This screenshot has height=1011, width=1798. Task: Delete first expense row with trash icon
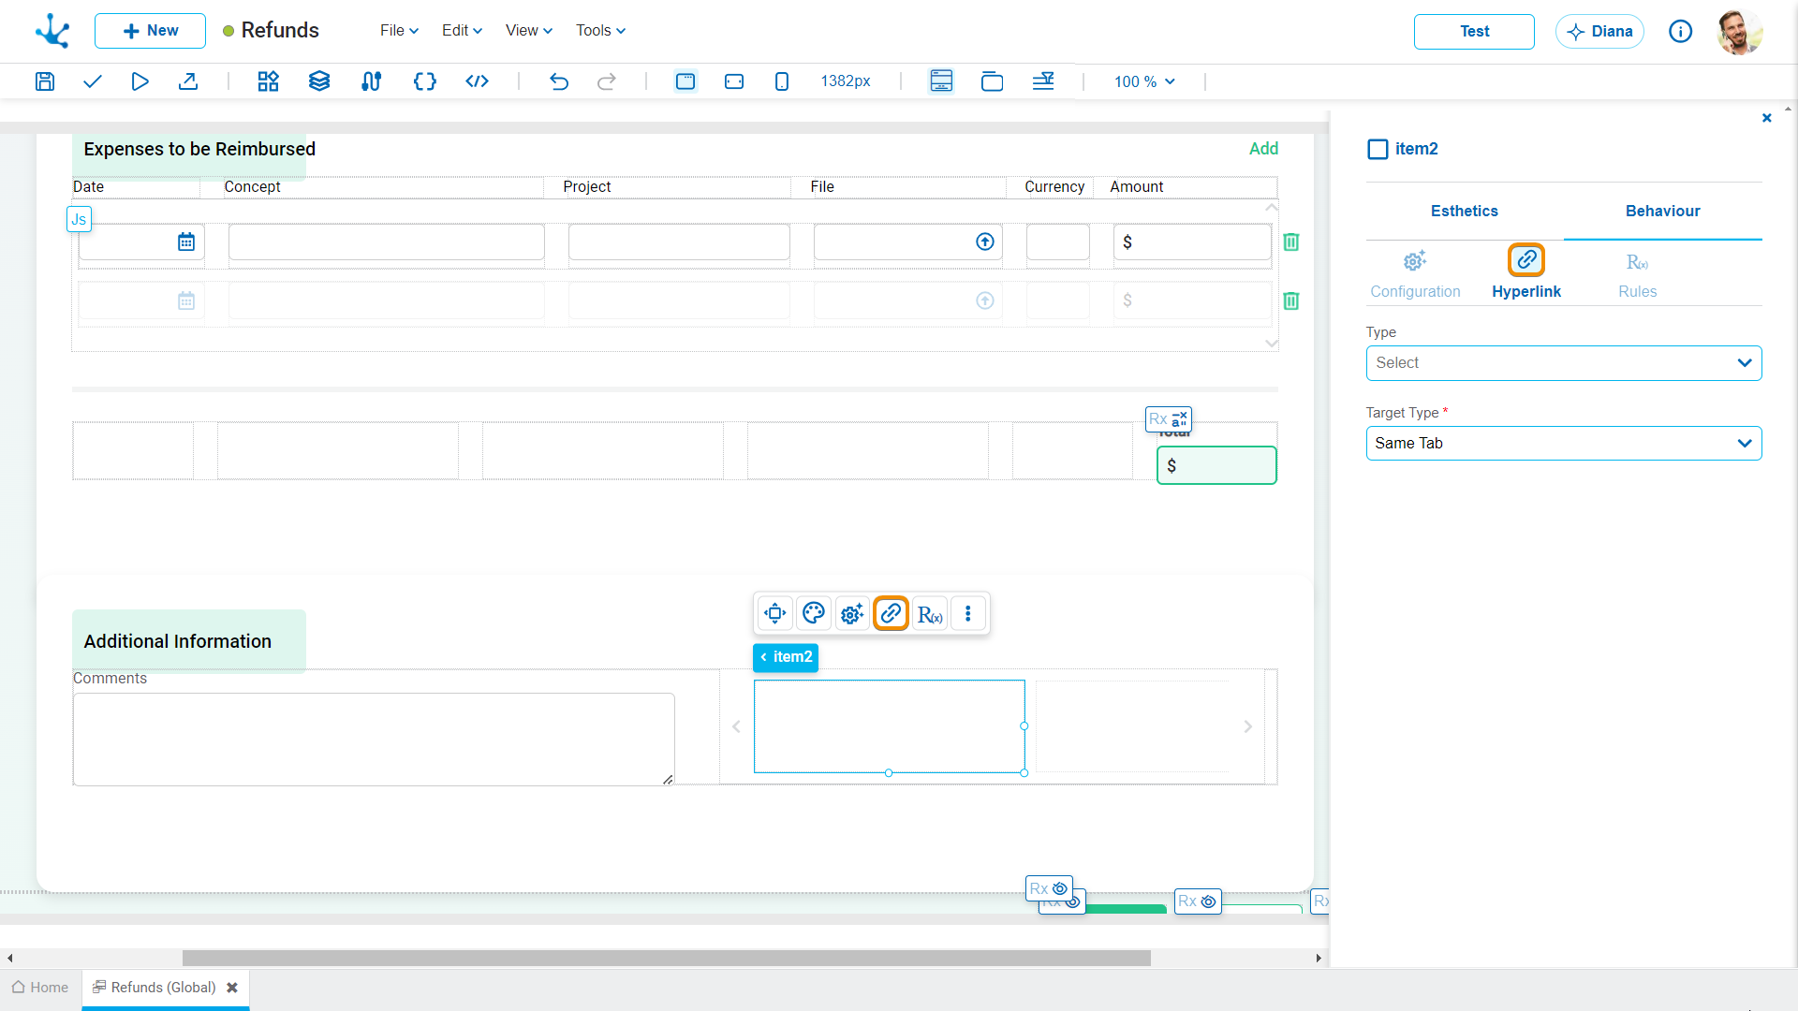[1290, 242]
